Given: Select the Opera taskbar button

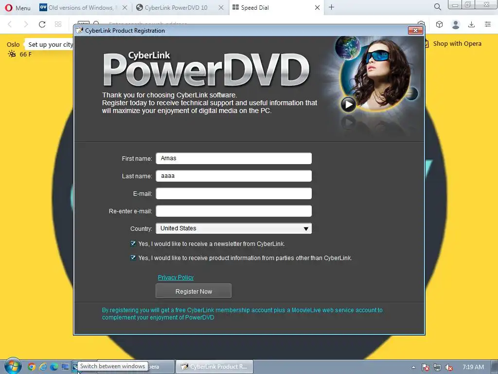Looking at the screenshot, I should pyautogui.click(x=161, y=367).
